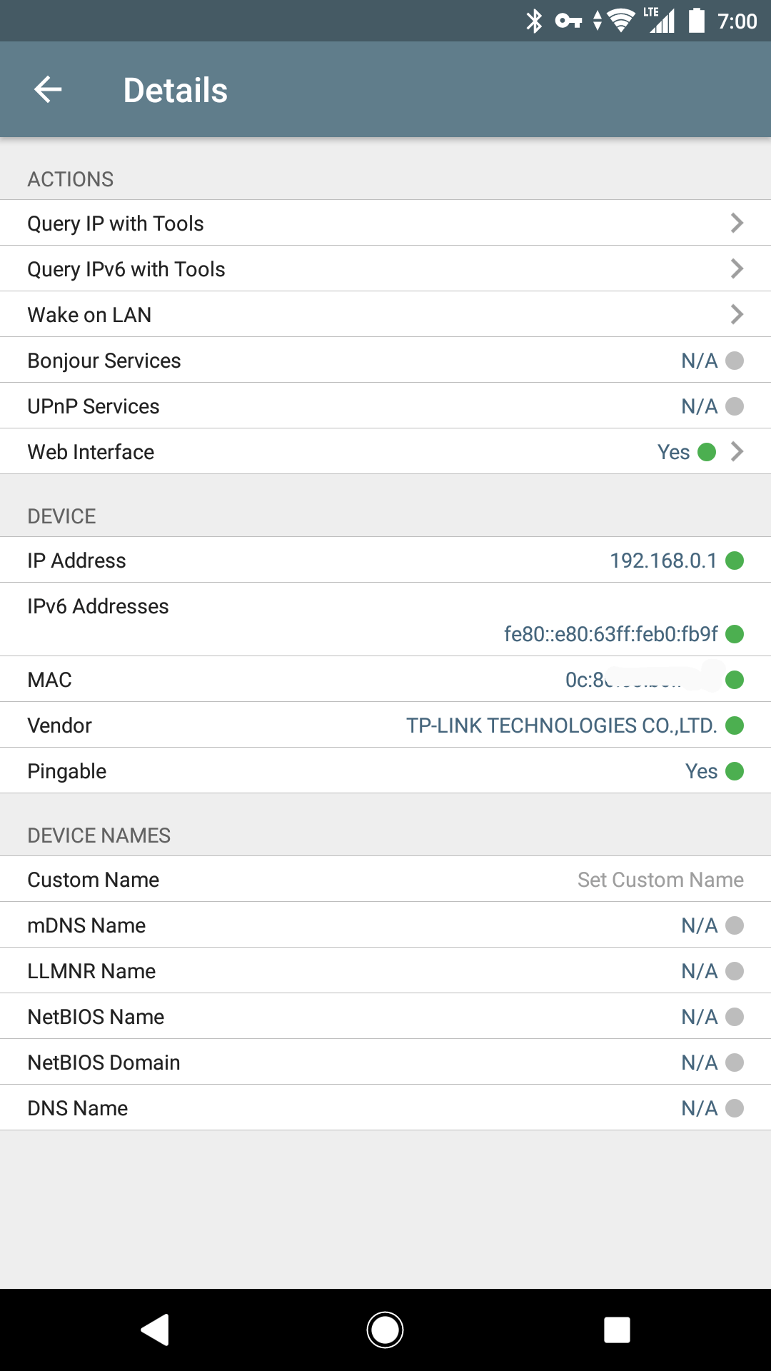Go back using the header arrow
Viewport: 771px width, 1371px height.
pyautogui.click(x=48, y=90)
